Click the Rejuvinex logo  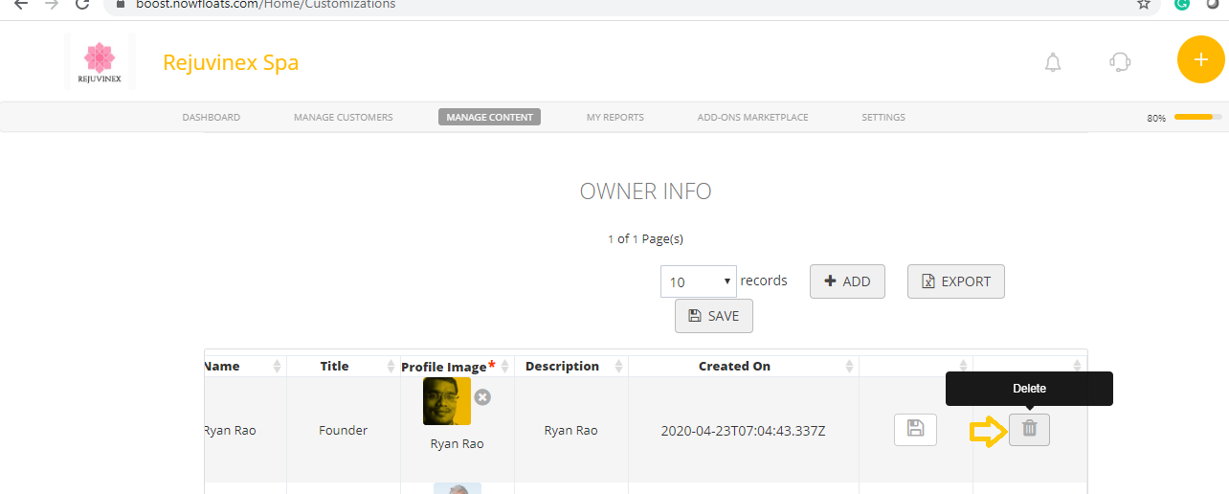[x=100, y=61]
